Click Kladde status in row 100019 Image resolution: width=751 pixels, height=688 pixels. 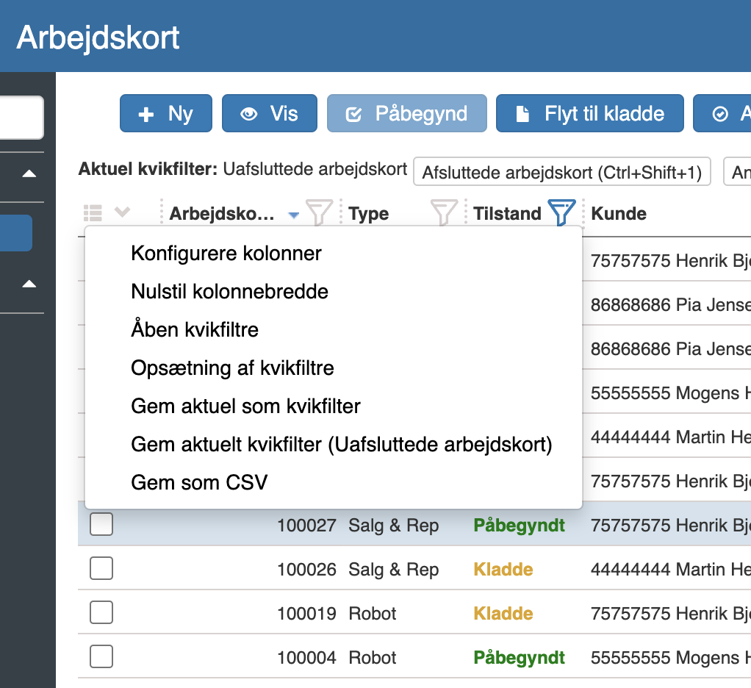click(503, 614)
